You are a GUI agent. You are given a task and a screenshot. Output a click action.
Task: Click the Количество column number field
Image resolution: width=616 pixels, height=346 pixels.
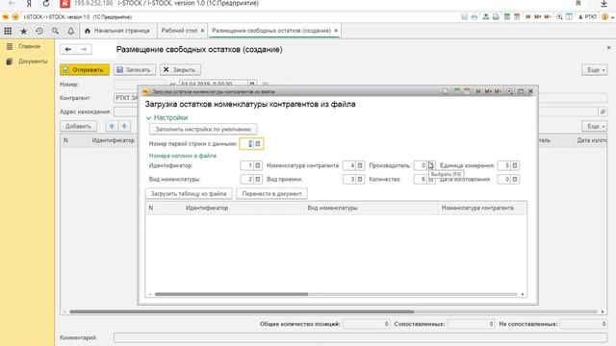tap(421, 180)
